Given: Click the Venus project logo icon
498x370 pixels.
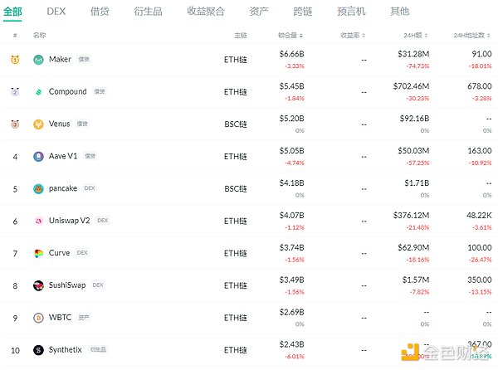Looking at the screenshot, I should coord(39,124).
